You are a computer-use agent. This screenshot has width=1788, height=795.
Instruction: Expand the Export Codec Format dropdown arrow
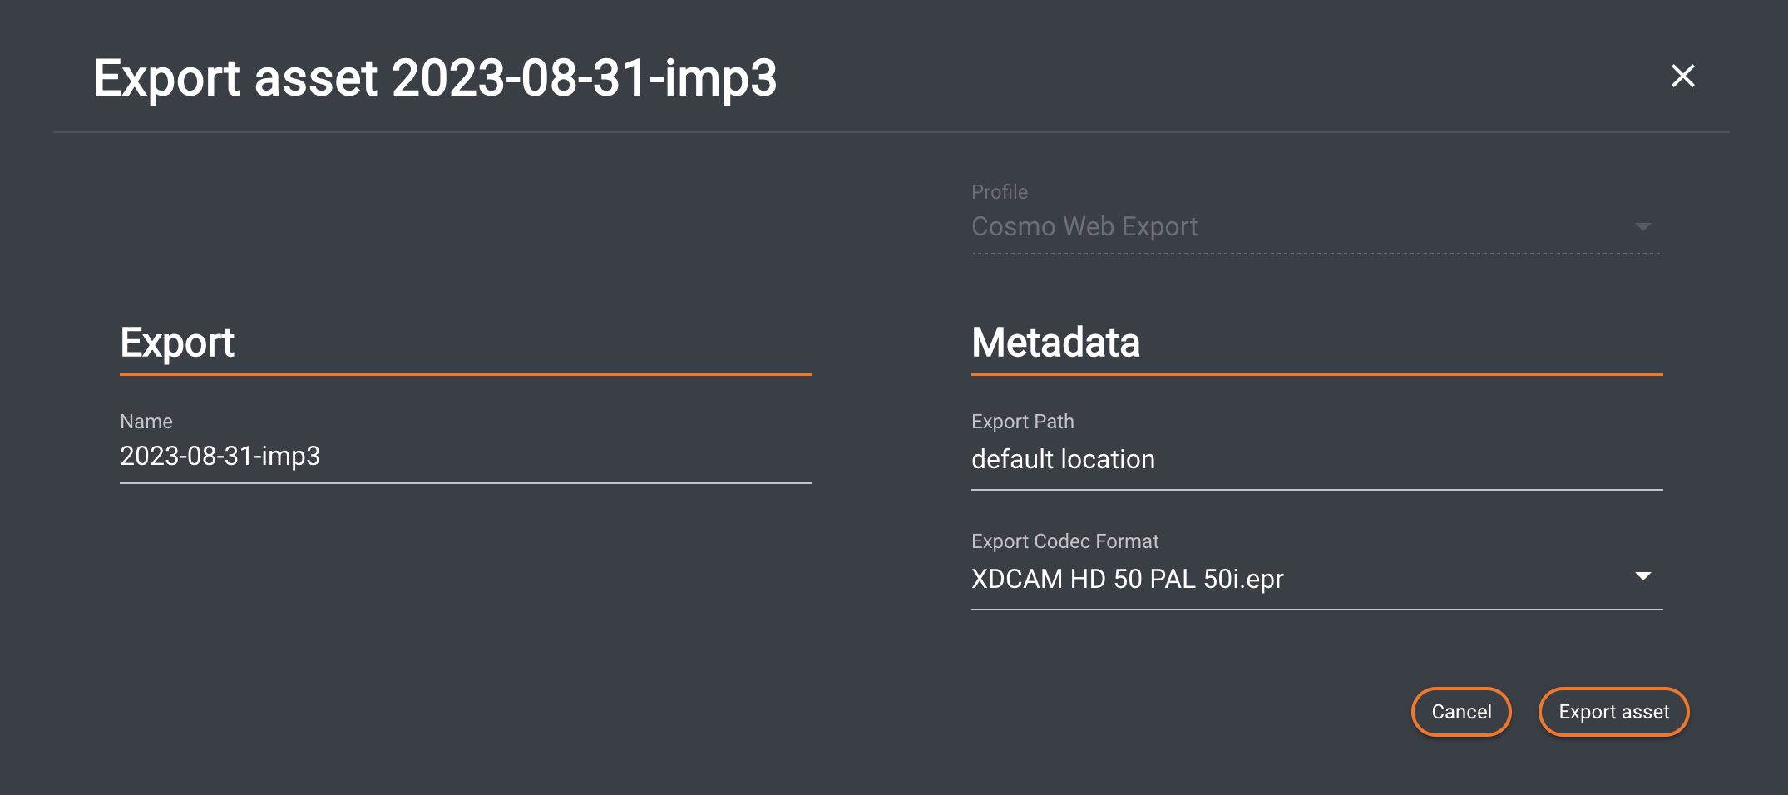point(1642,576)
